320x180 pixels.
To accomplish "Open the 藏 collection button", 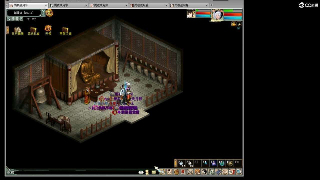I will tap(17, 19).
